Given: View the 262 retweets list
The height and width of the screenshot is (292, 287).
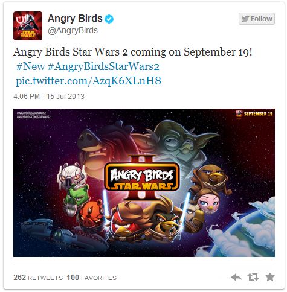Looking at the screenshot, I should pos(38,278).
